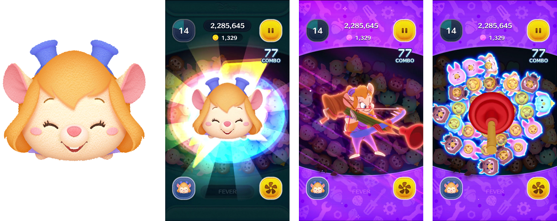Click the 14-second timer in rightmost screen
This screenshot has height=221, width=557.
click(451, 31)
